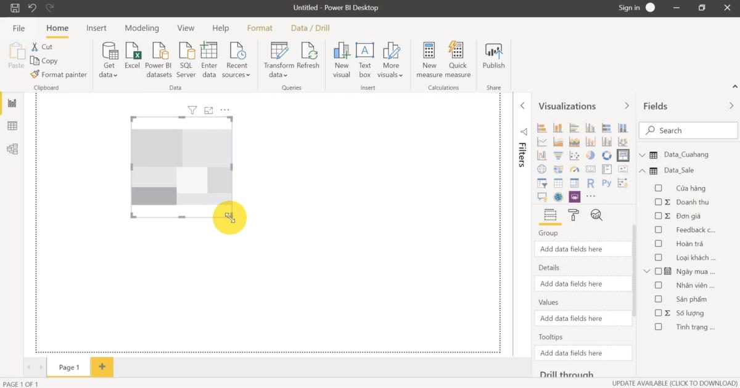The image size is (740, 388).
Task: Open the Format pane paint roller icon
Action: click(x=573, y=214)
